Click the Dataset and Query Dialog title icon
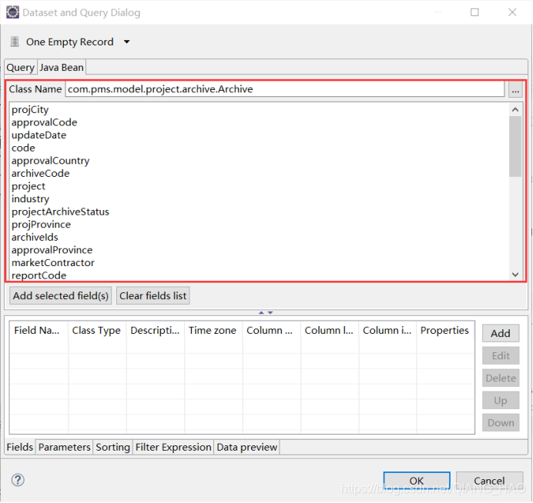Image resolution: width=533 pixels, height=503 pixels. pyautogui.click(x=12, y=12)
